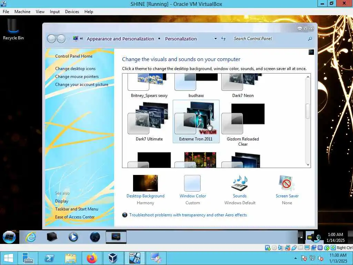Open Taskbar and Start Menu link
Viewport: 353px width, 265px height.
click(x=77, y=209)
